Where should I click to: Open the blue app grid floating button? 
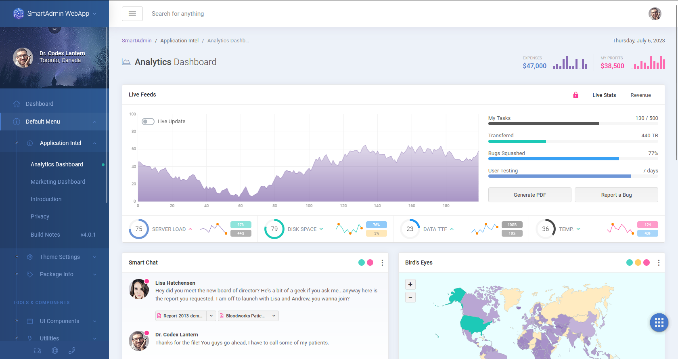point(659,323)
